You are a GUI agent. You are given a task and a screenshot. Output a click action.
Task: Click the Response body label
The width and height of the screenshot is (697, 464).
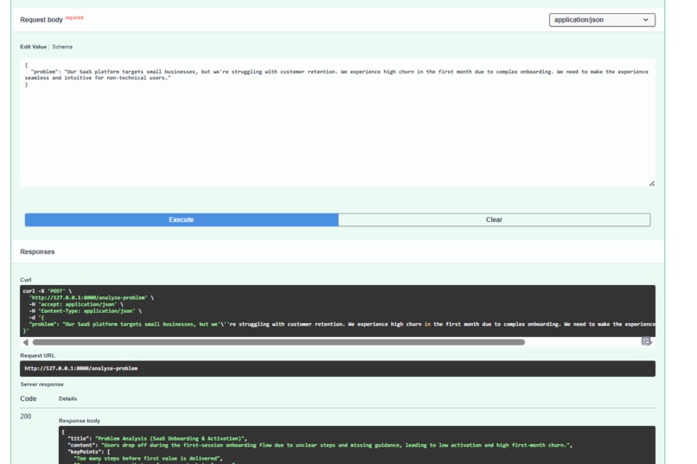[x=80, y=421]
